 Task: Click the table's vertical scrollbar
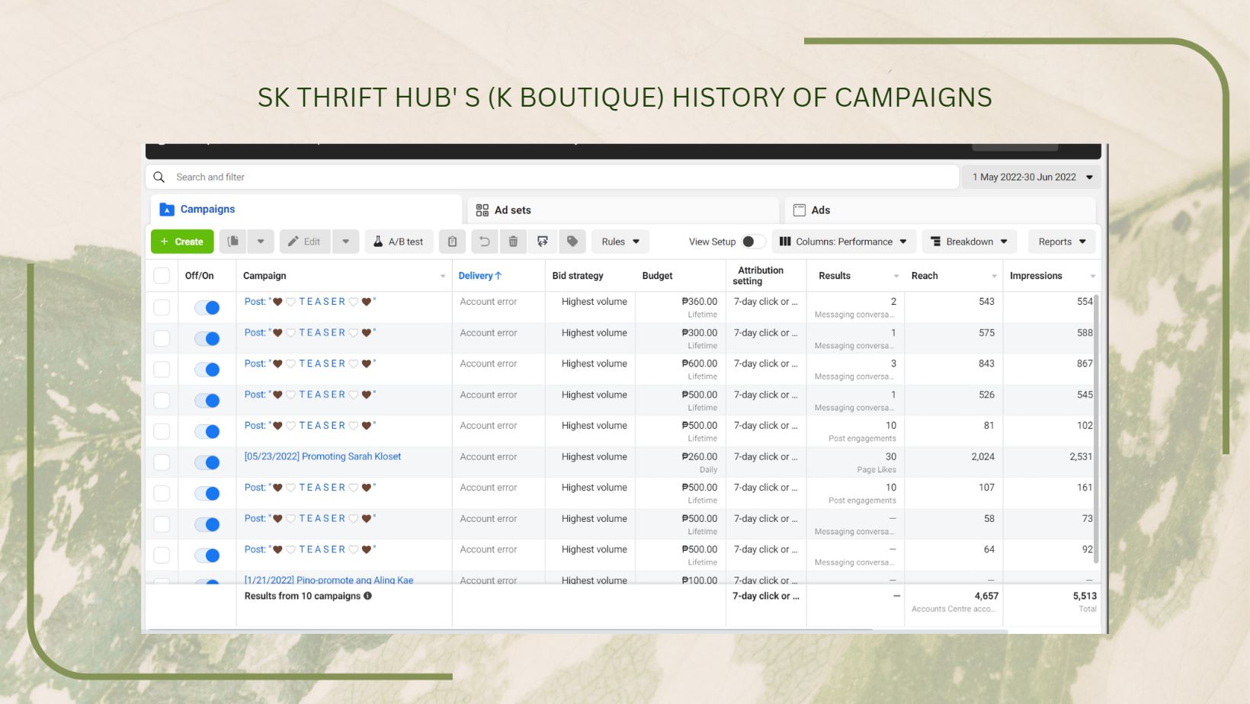(x=1097, y=428)
